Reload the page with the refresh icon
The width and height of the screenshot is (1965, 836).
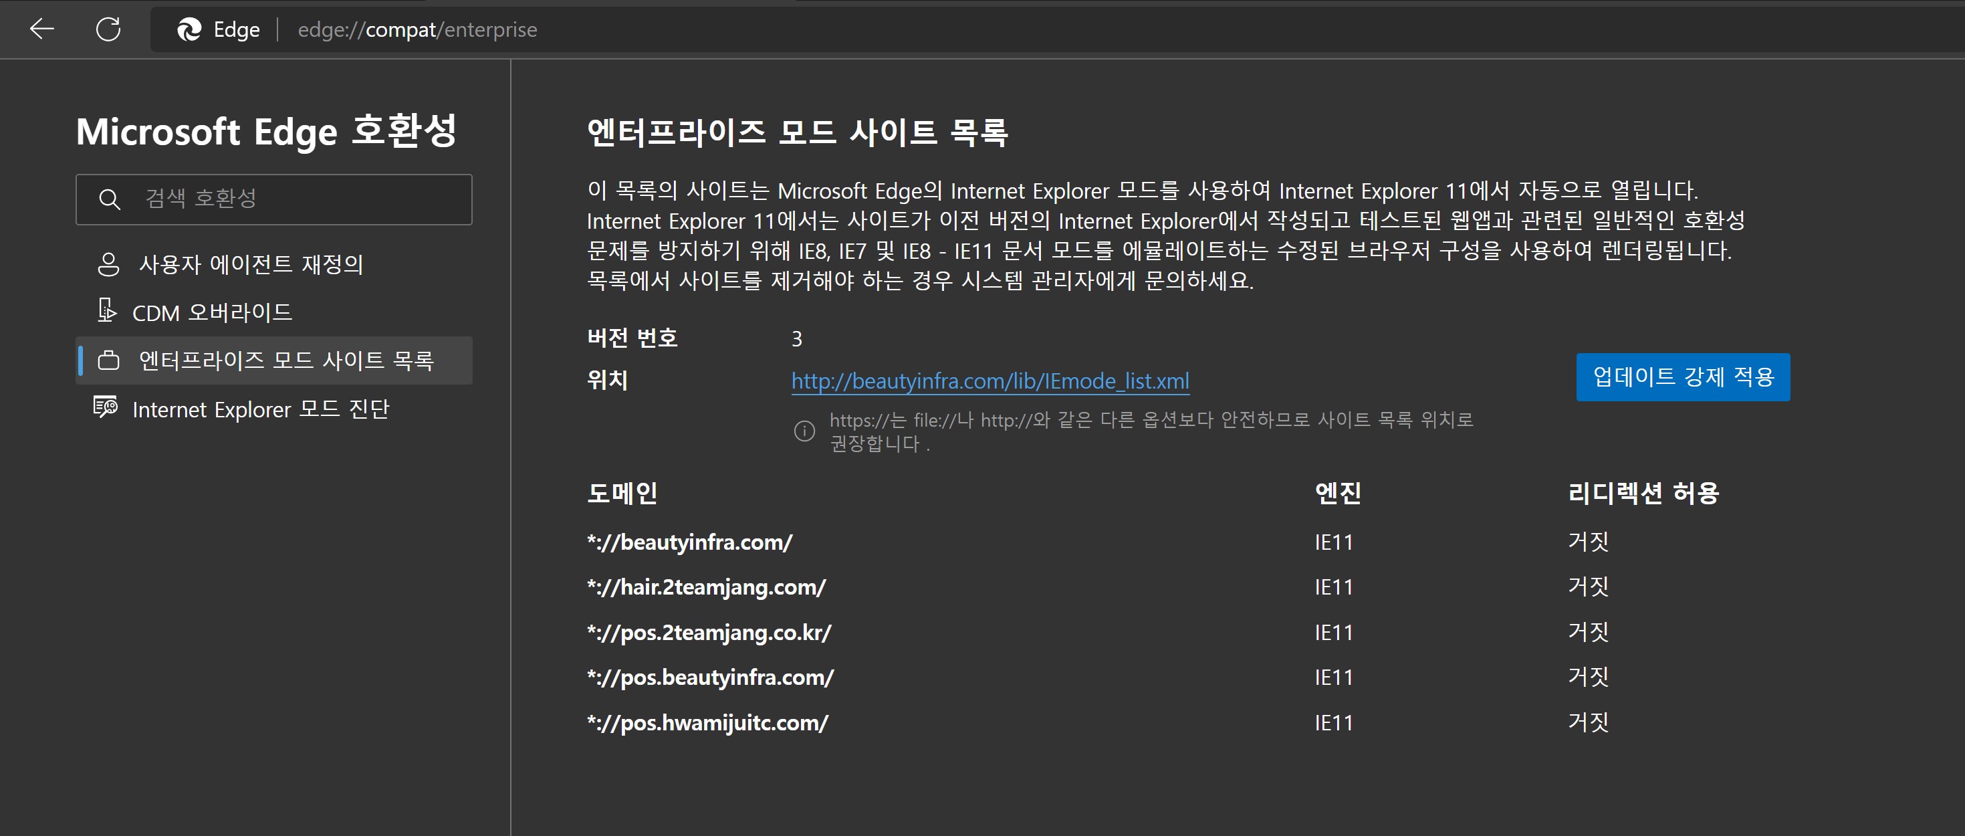coord(108,29)
